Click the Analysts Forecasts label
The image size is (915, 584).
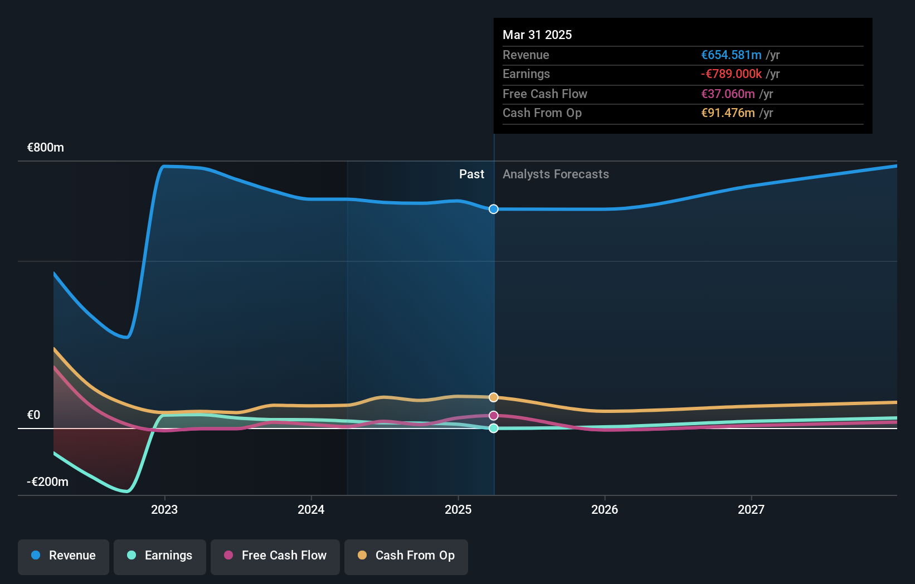[556, 174]
